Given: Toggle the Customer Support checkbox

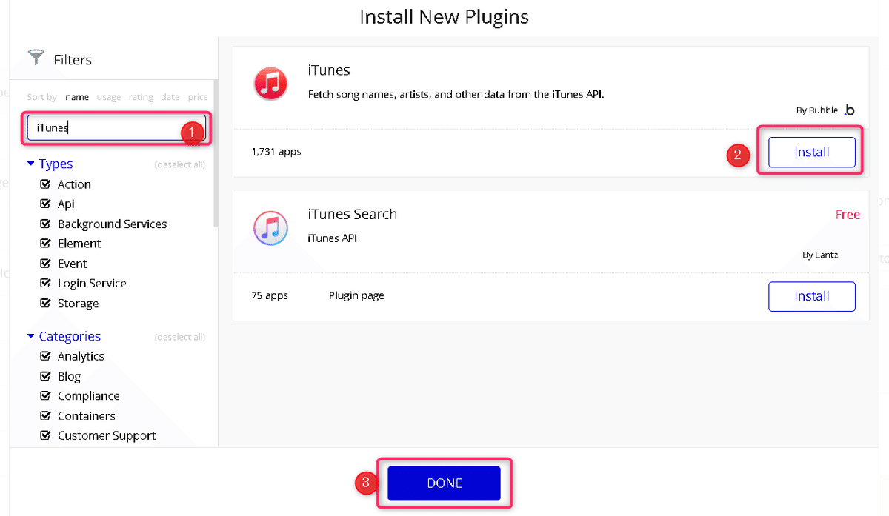Looking at the screenshot, I should [45, 435].
